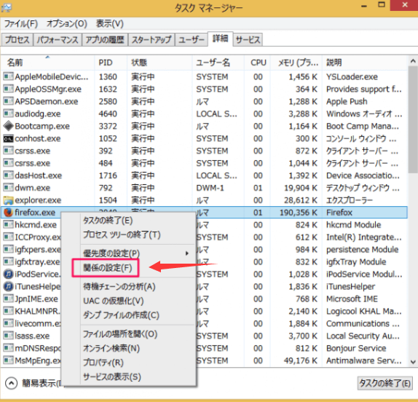The image size is (418, 402).
Task: Click the conhost.exe console icon
Action: pyautogui.click(x=8, y=138)
